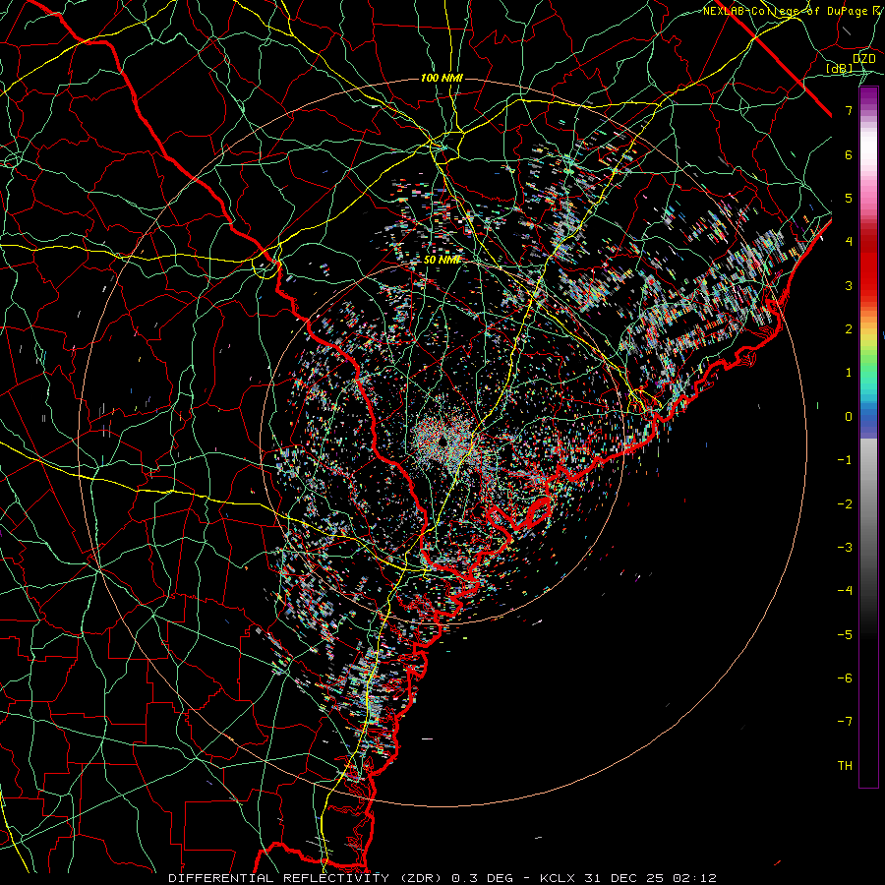Image resolution: width=885 pixels, height=885 pixels.
Task: Select the -6 value on the scale
Action: [x=845, y=678]
